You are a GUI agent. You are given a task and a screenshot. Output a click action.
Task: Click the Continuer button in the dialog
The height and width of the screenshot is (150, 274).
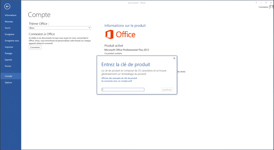pos(167,90)
